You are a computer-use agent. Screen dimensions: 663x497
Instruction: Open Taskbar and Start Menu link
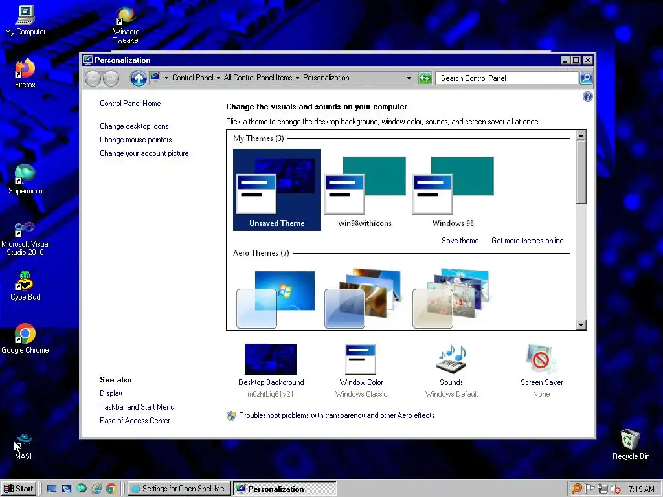137,407
